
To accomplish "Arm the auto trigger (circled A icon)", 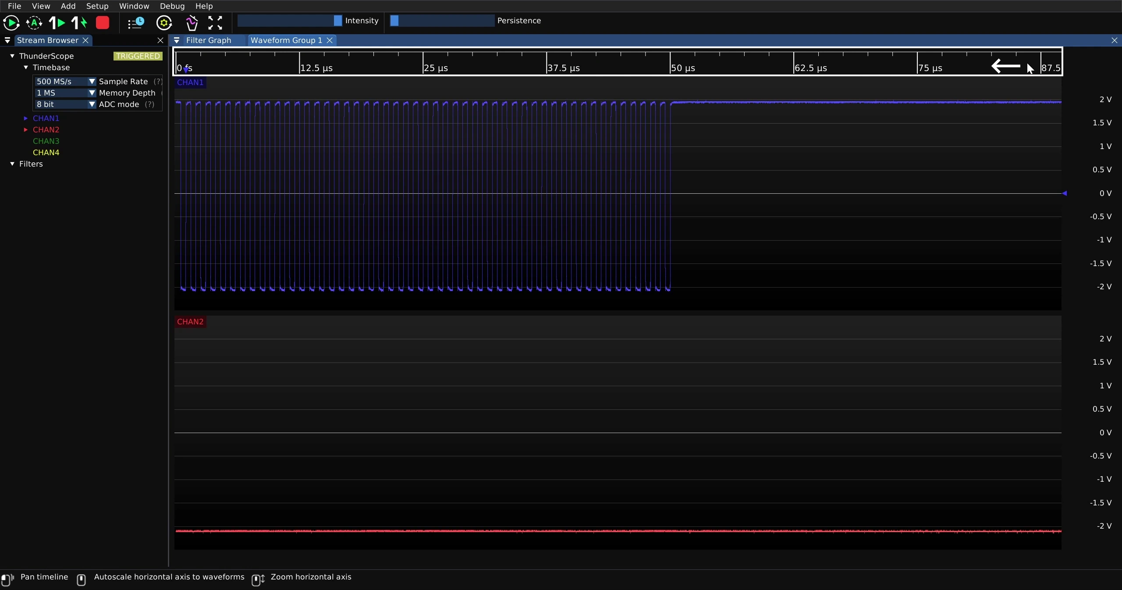I will pyautogui.click(x=34, y=23).
